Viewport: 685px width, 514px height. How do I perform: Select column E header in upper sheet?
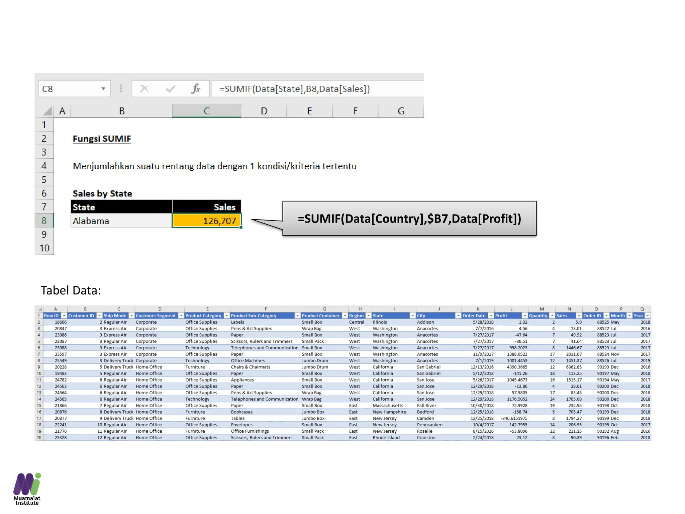(x=310, y=111)
